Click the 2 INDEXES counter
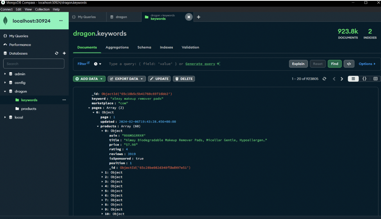Viewport: 381px width, 219px height. point(370,34)
